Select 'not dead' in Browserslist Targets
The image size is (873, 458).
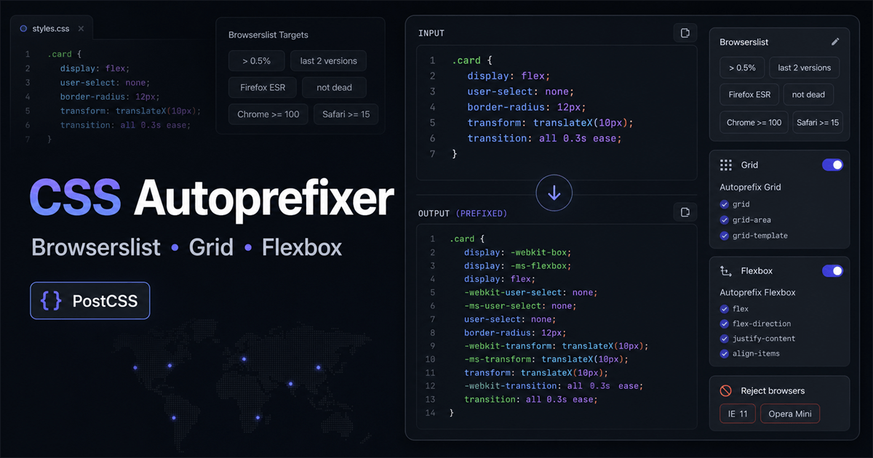click(334, 87)
